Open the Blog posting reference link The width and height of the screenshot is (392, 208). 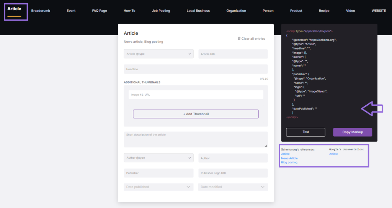coord(289,163)
